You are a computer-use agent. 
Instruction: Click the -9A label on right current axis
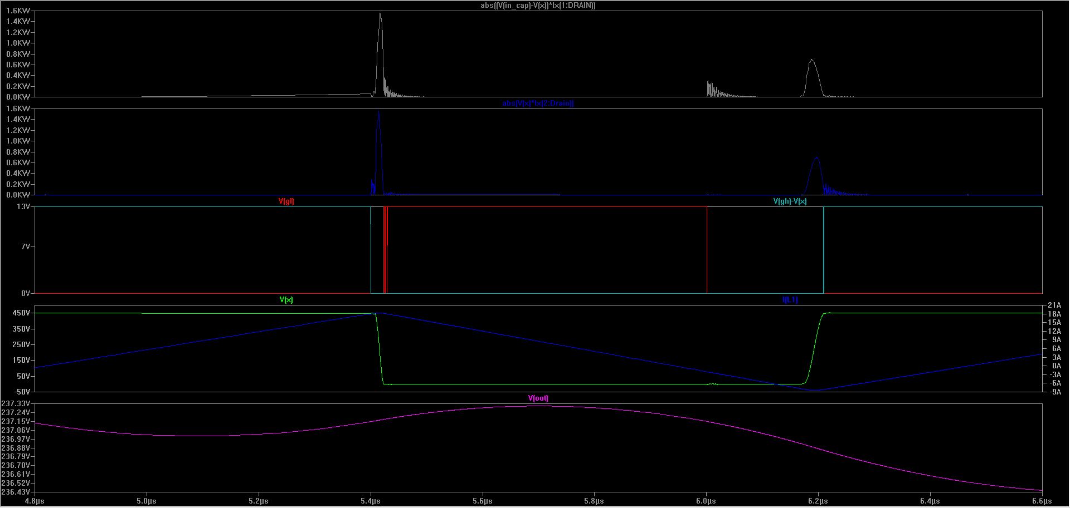click(1054, 392)
